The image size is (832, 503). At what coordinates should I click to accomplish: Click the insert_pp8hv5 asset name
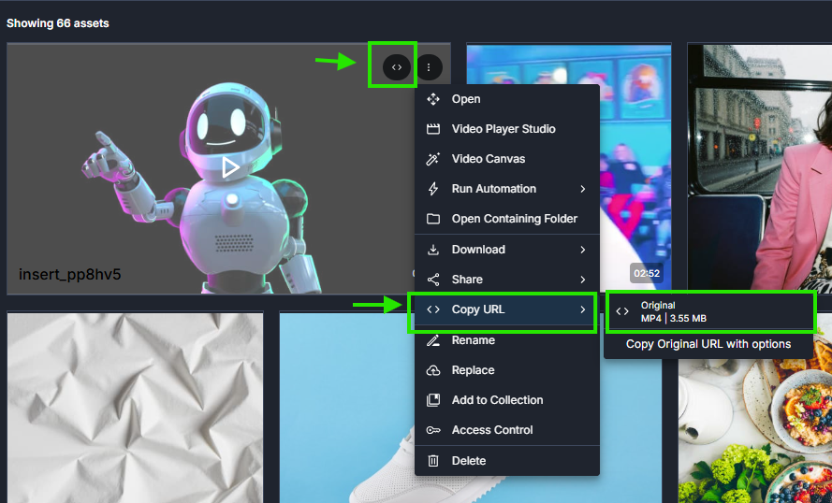pos(70,275)
